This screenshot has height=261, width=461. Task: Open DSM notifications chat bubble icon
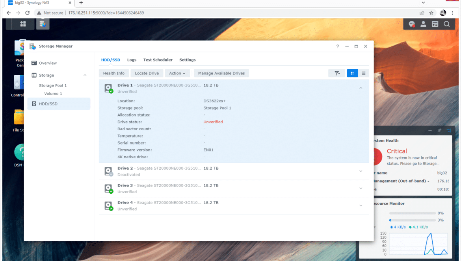[x=412, y=24]
